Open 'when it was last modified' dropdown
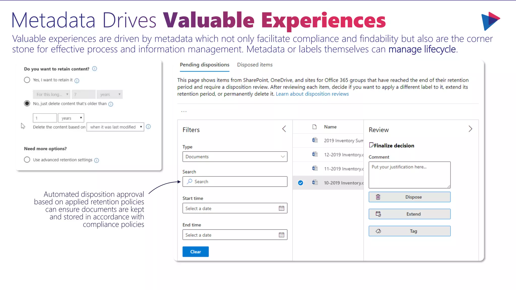Viewport: 516px width, 290px height. pyautogui.click(x=115, y=127)
